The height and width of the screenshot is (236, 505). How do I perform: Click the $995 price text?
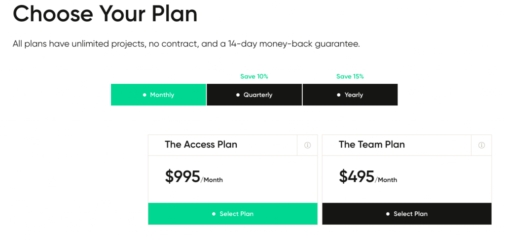pyautogui.click(x=182, y=176)
